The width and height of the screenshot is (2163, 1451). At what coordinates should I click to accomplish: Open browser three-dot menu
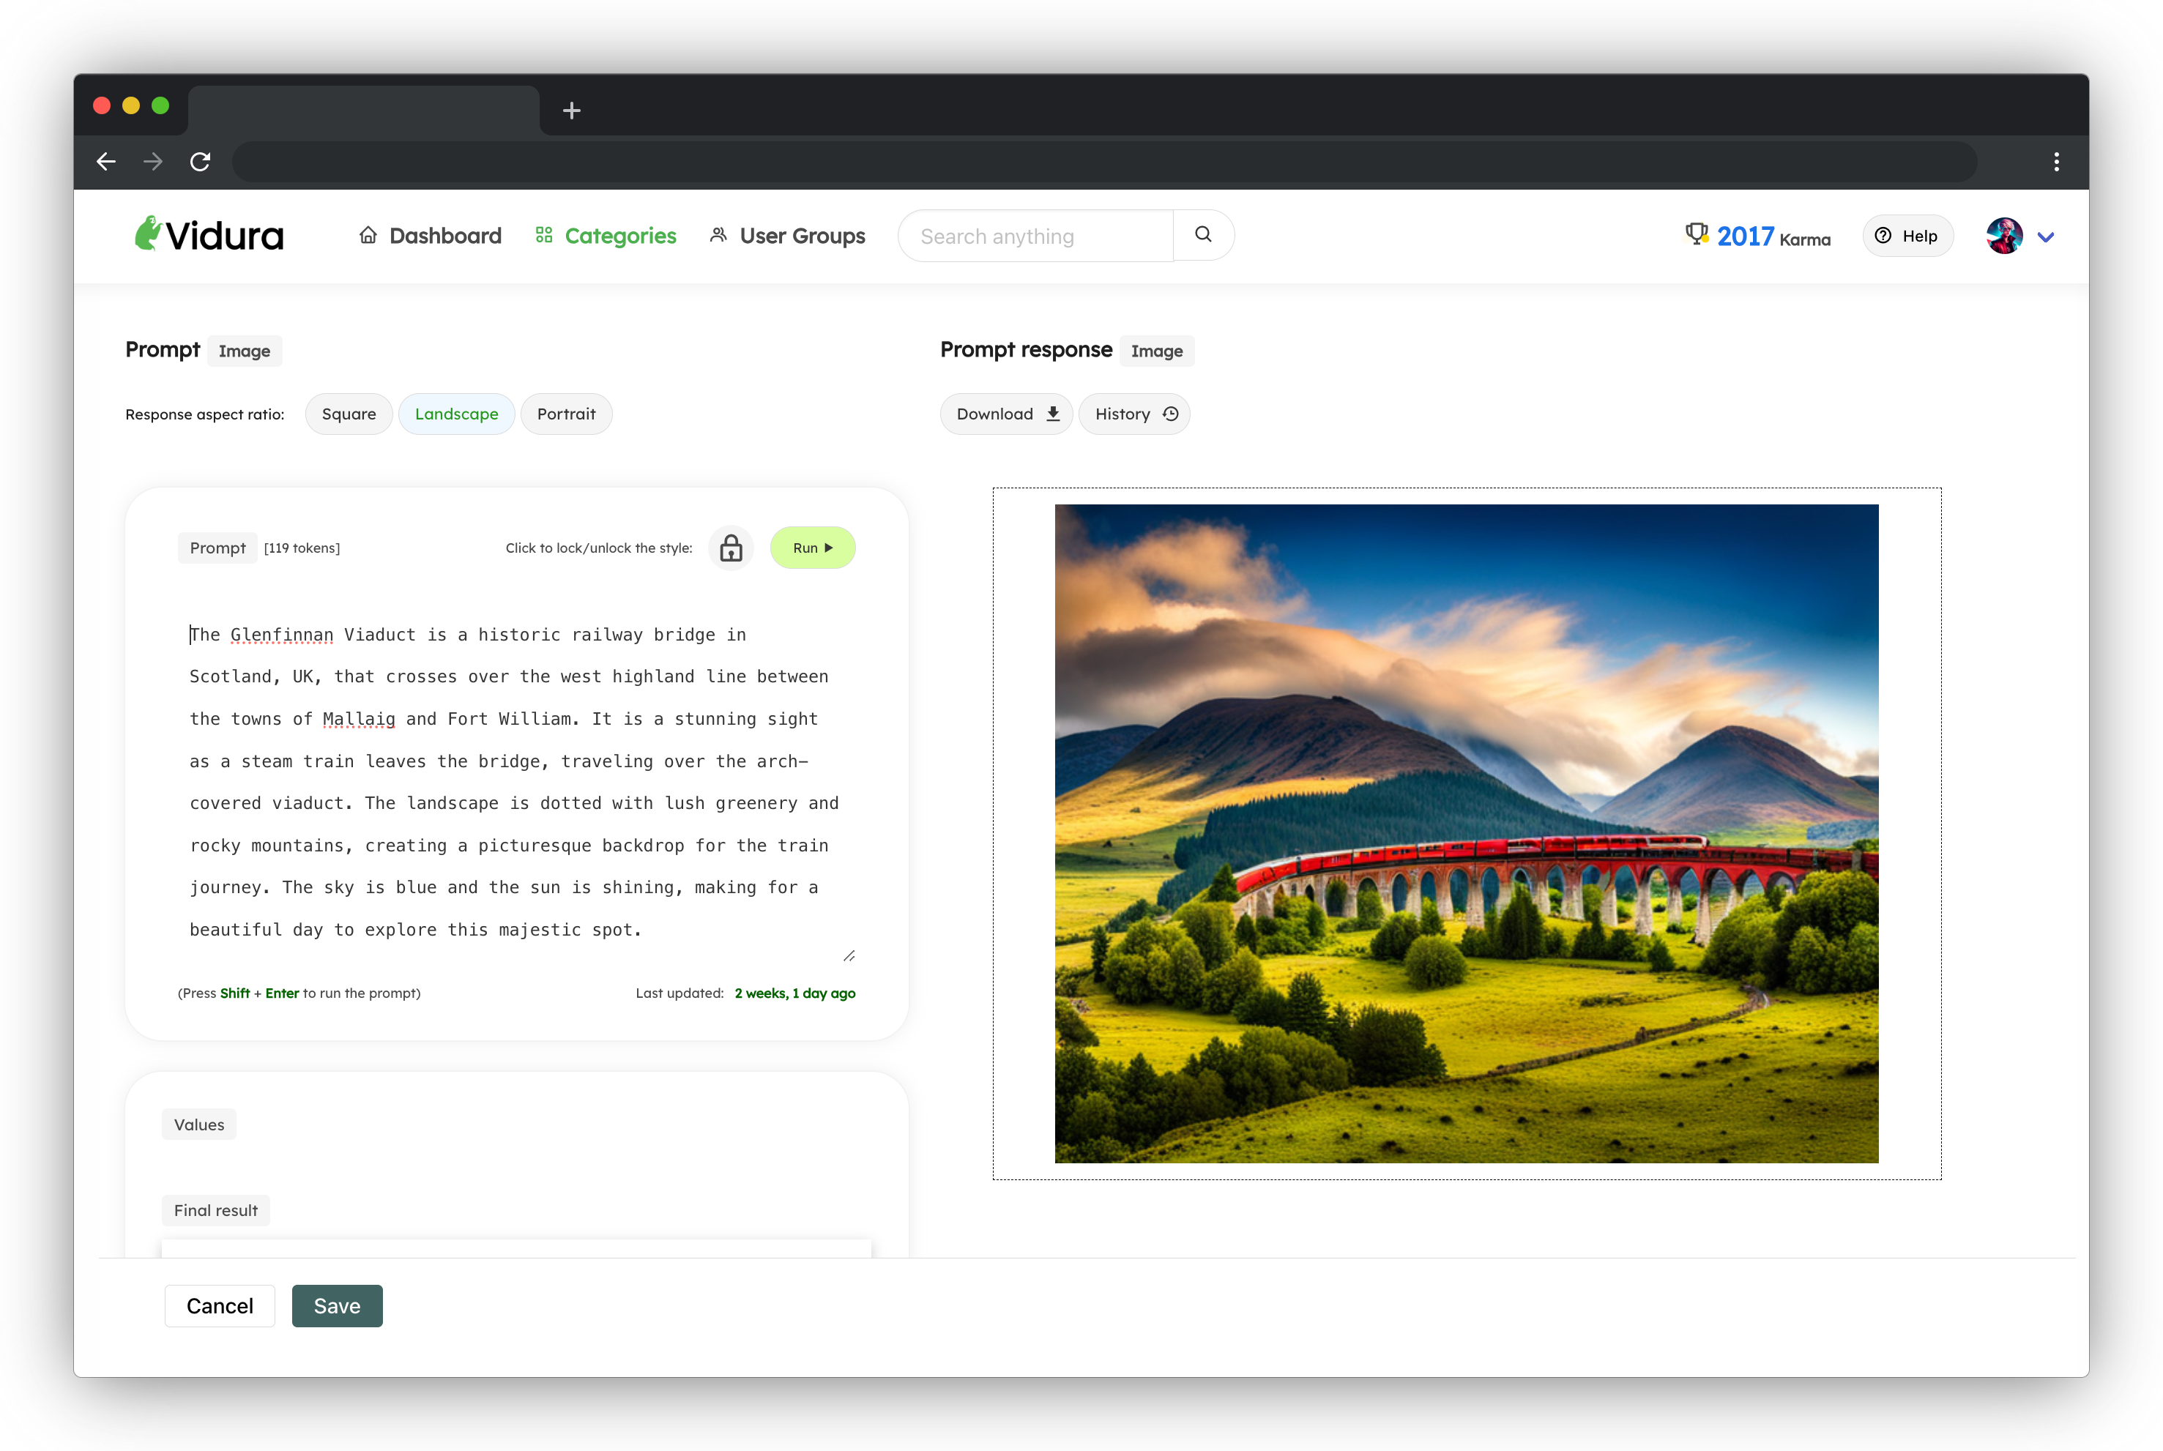[2055, 162]
